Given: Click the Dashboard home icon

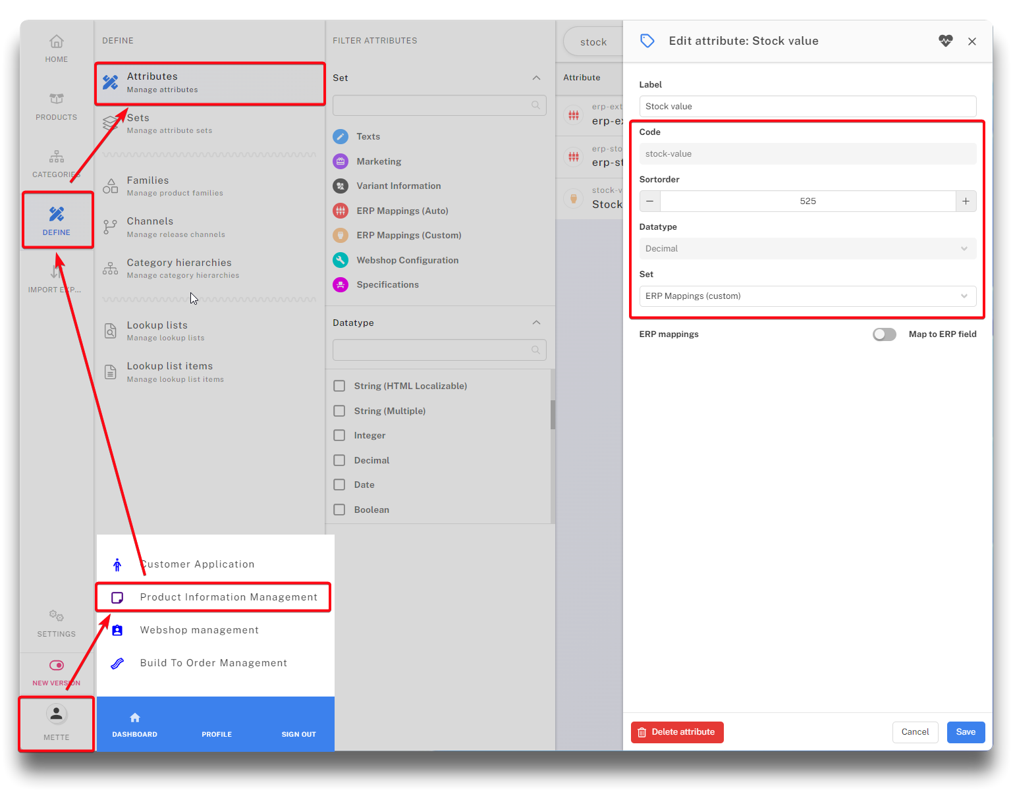Looking at the screenshot, I should point(135,718).
